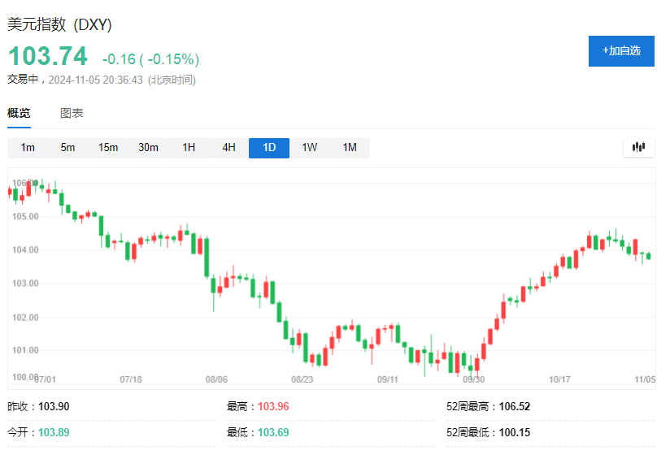
Task: Click the +加自选 button
Action: point(621,51)
